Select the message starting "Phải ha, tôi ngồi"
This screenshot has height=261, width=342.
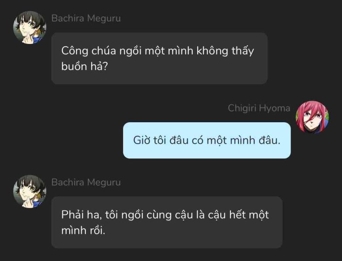coord(167,222)
